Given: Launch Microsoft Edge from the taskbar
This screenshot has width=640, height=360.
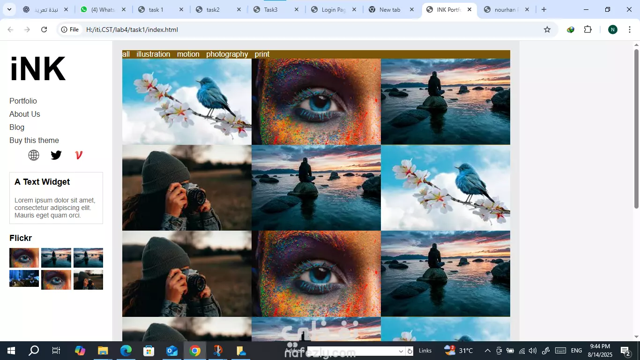Looking at the screenshot, I should (x=126, y=351).
